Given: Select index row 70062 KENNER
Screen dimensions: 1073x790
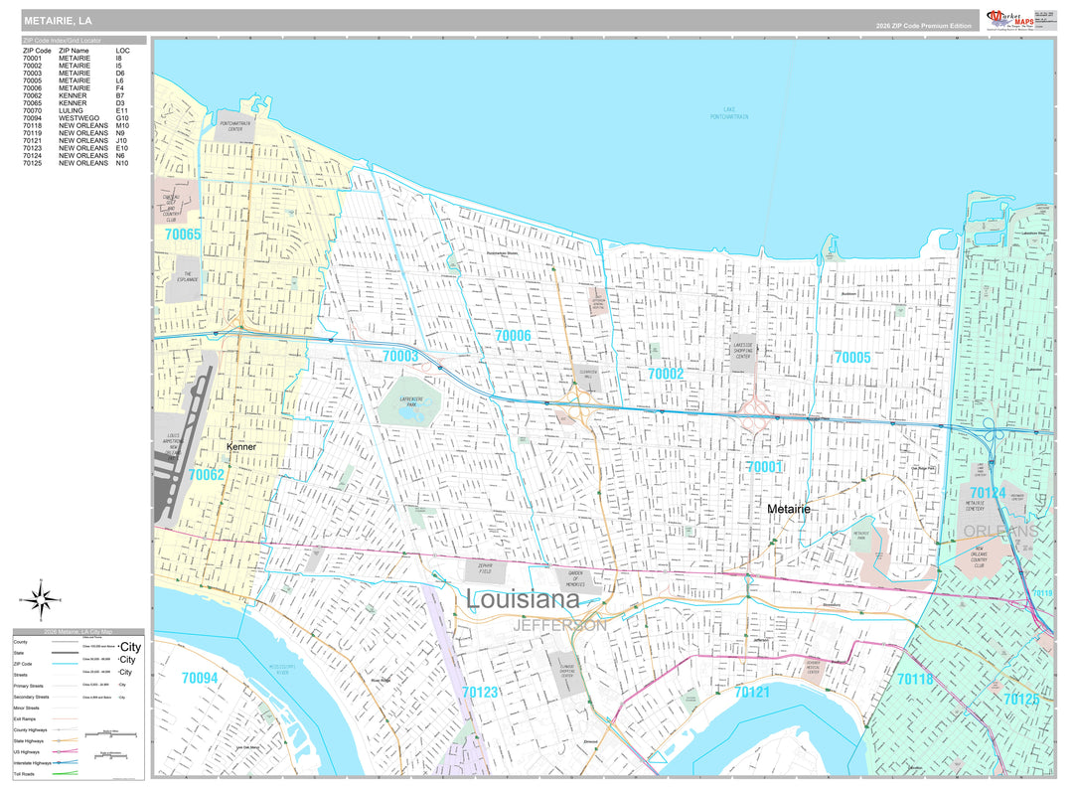Looking at the screenshot, I should tap(74, 95).
